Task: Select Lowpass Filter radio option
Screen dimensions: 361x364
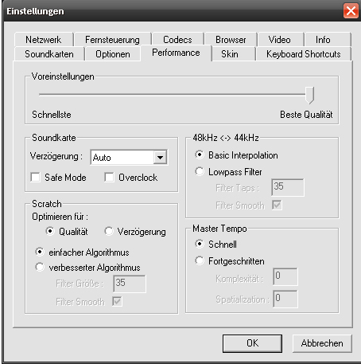Action: click(200, 171)
